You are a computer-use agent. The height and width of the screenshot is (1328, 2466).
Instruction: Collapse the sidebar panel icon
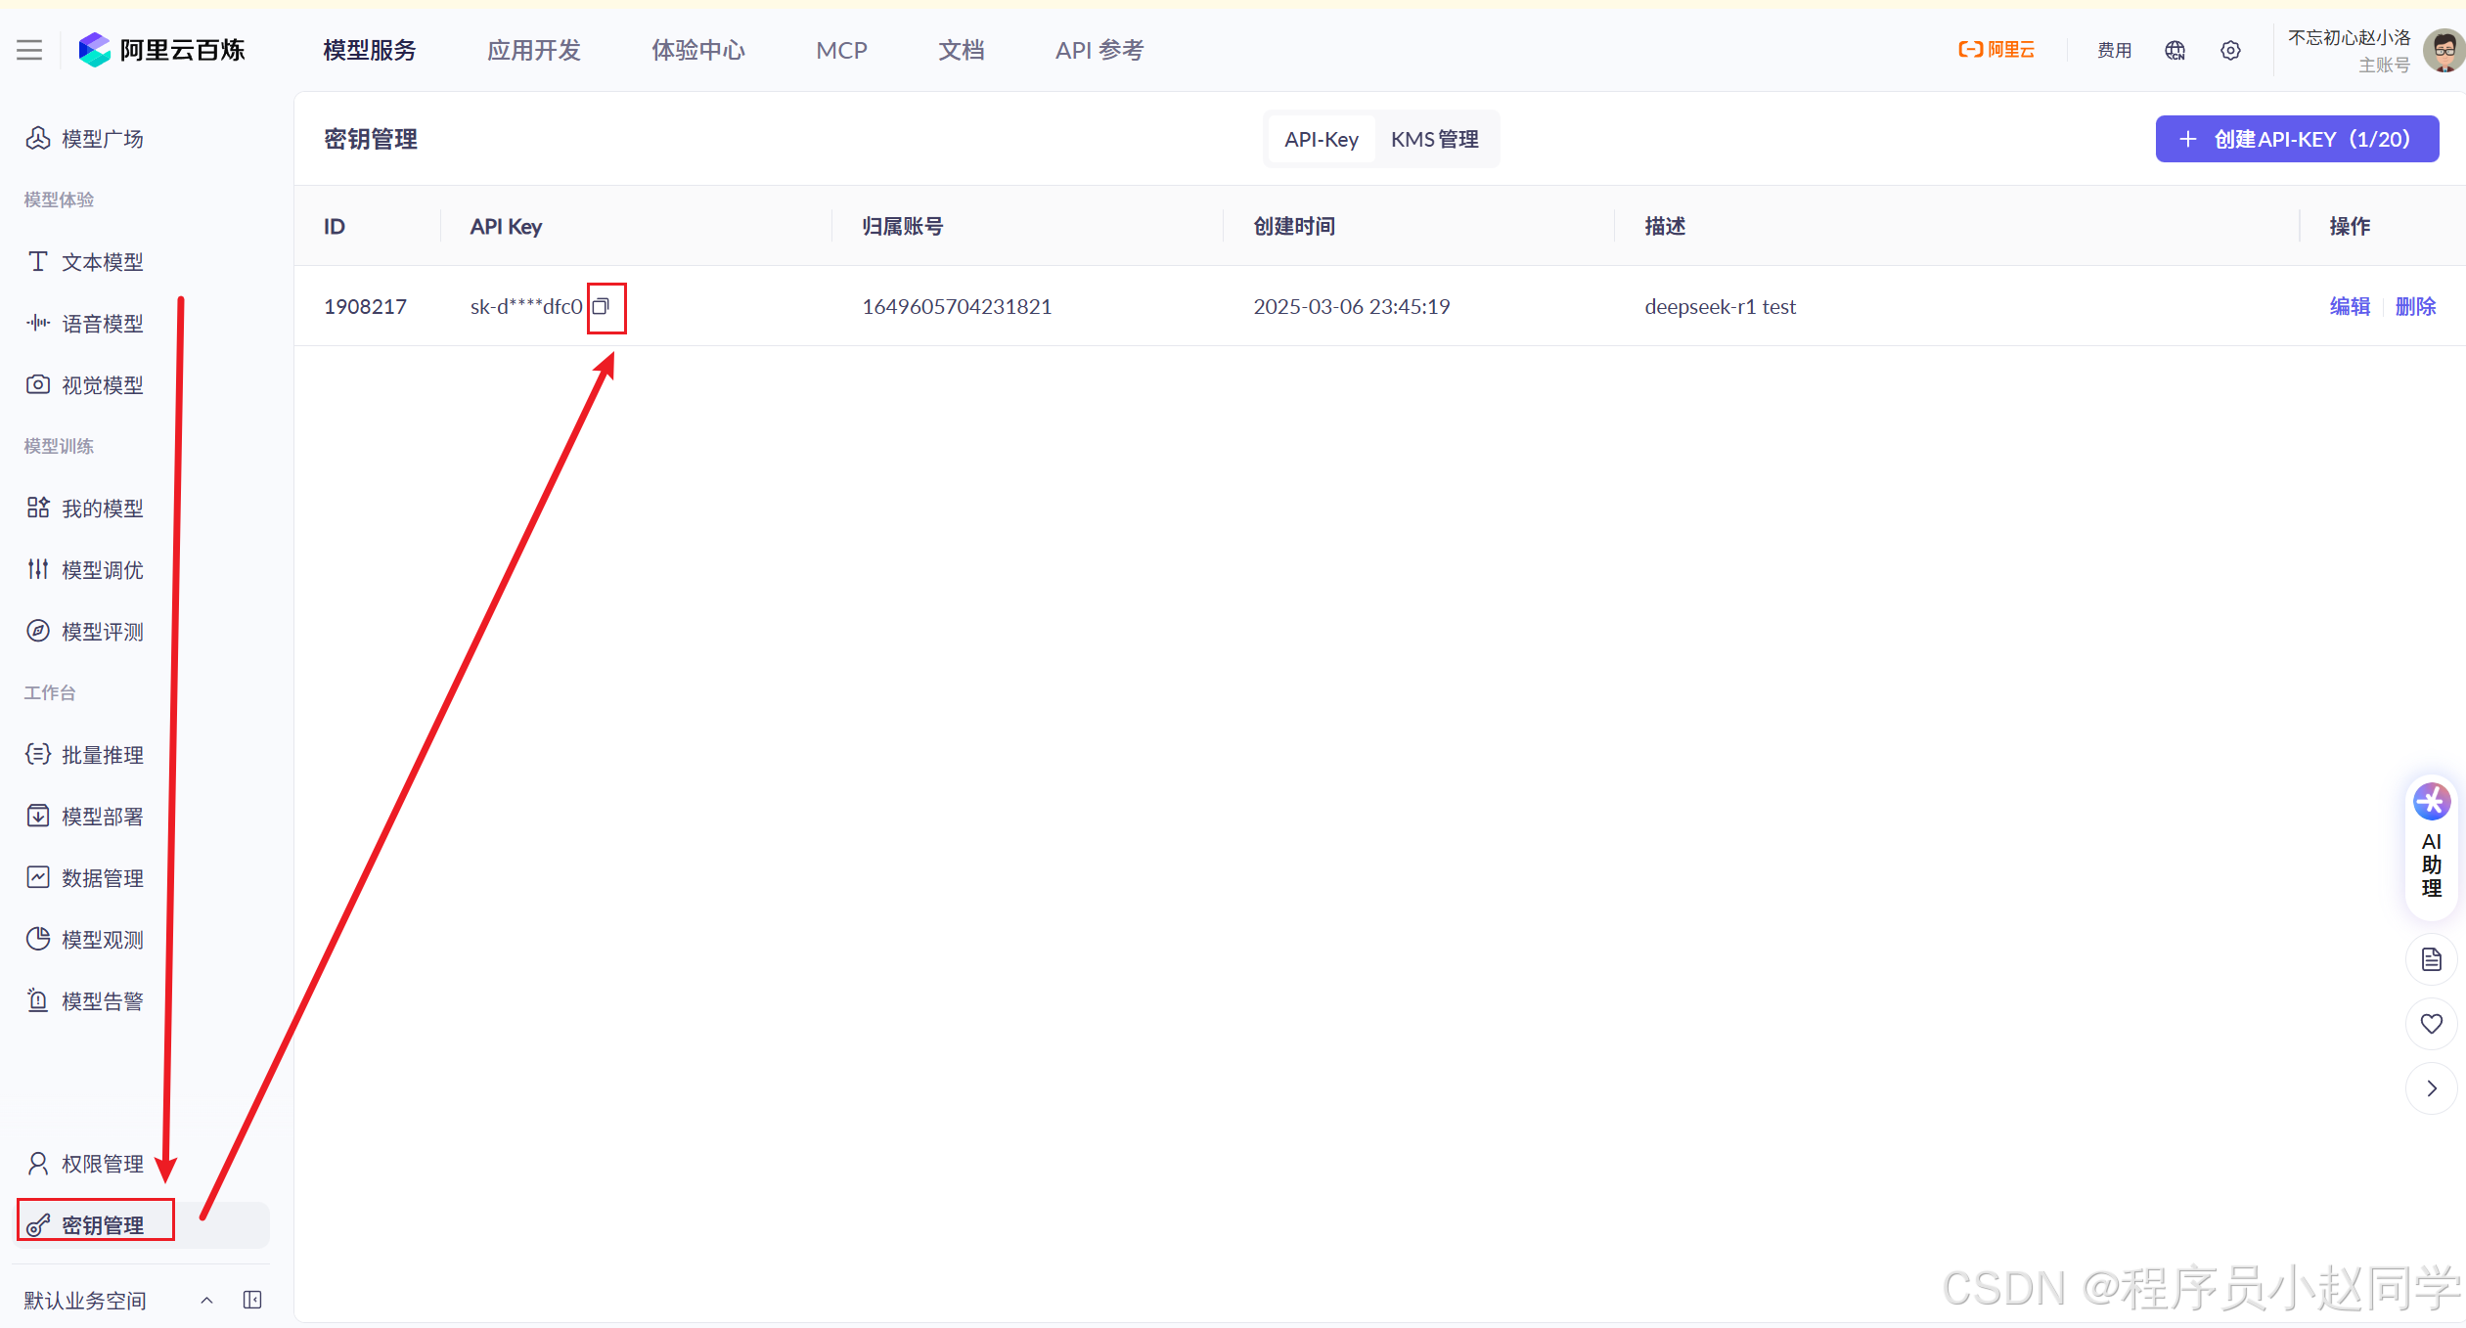252,1300
